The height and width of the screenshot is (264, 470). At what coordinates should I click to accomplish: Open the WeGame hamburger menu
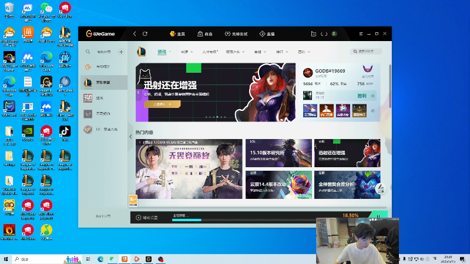click(361, 34)
